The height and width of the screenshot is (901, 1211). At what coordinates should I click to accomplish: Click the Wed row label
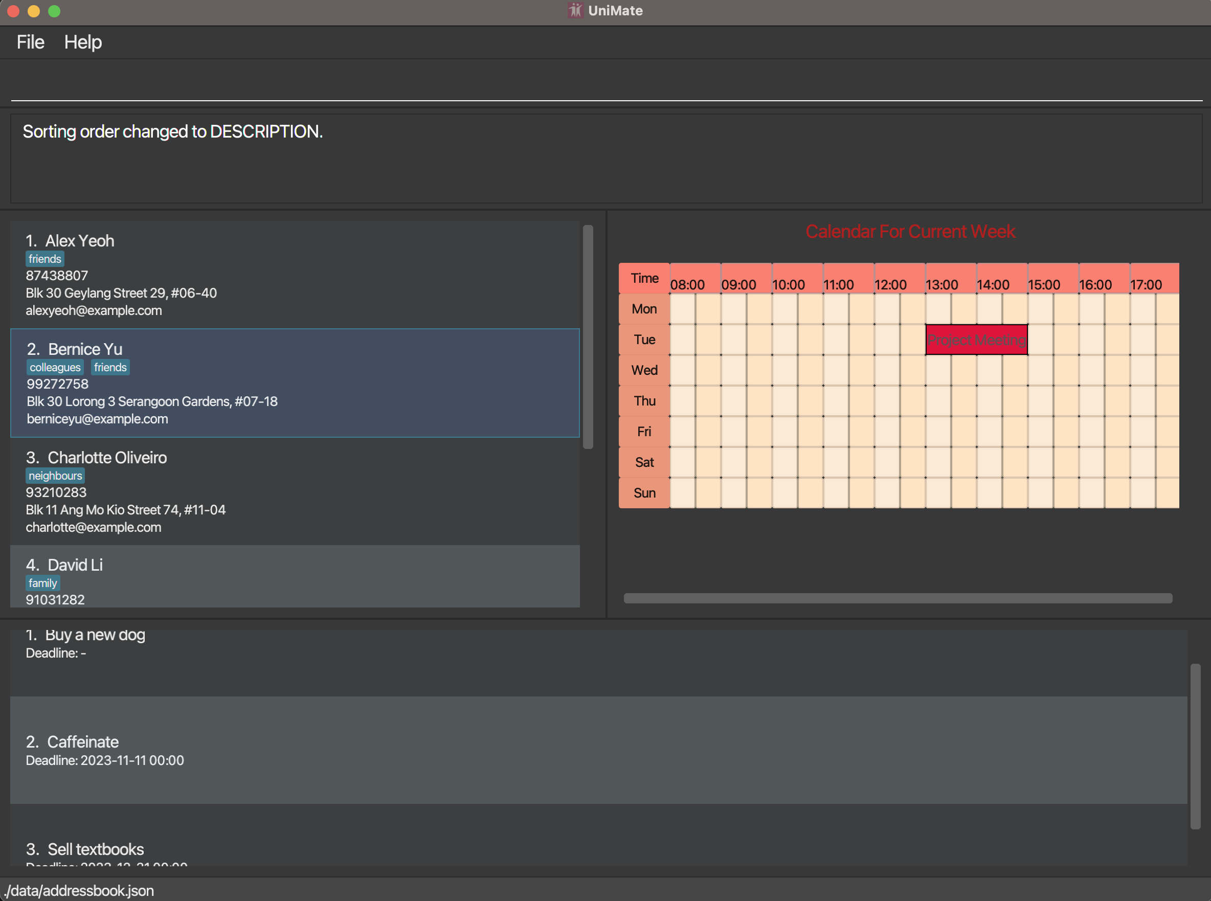[x=644, y=370]
